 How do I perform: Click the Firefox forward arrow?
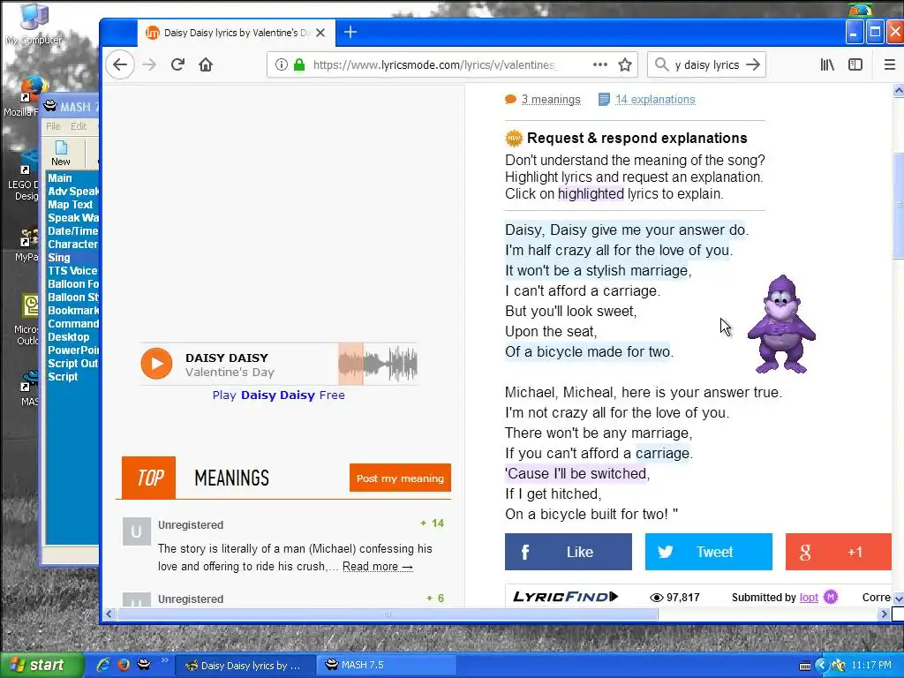point(149,64)
